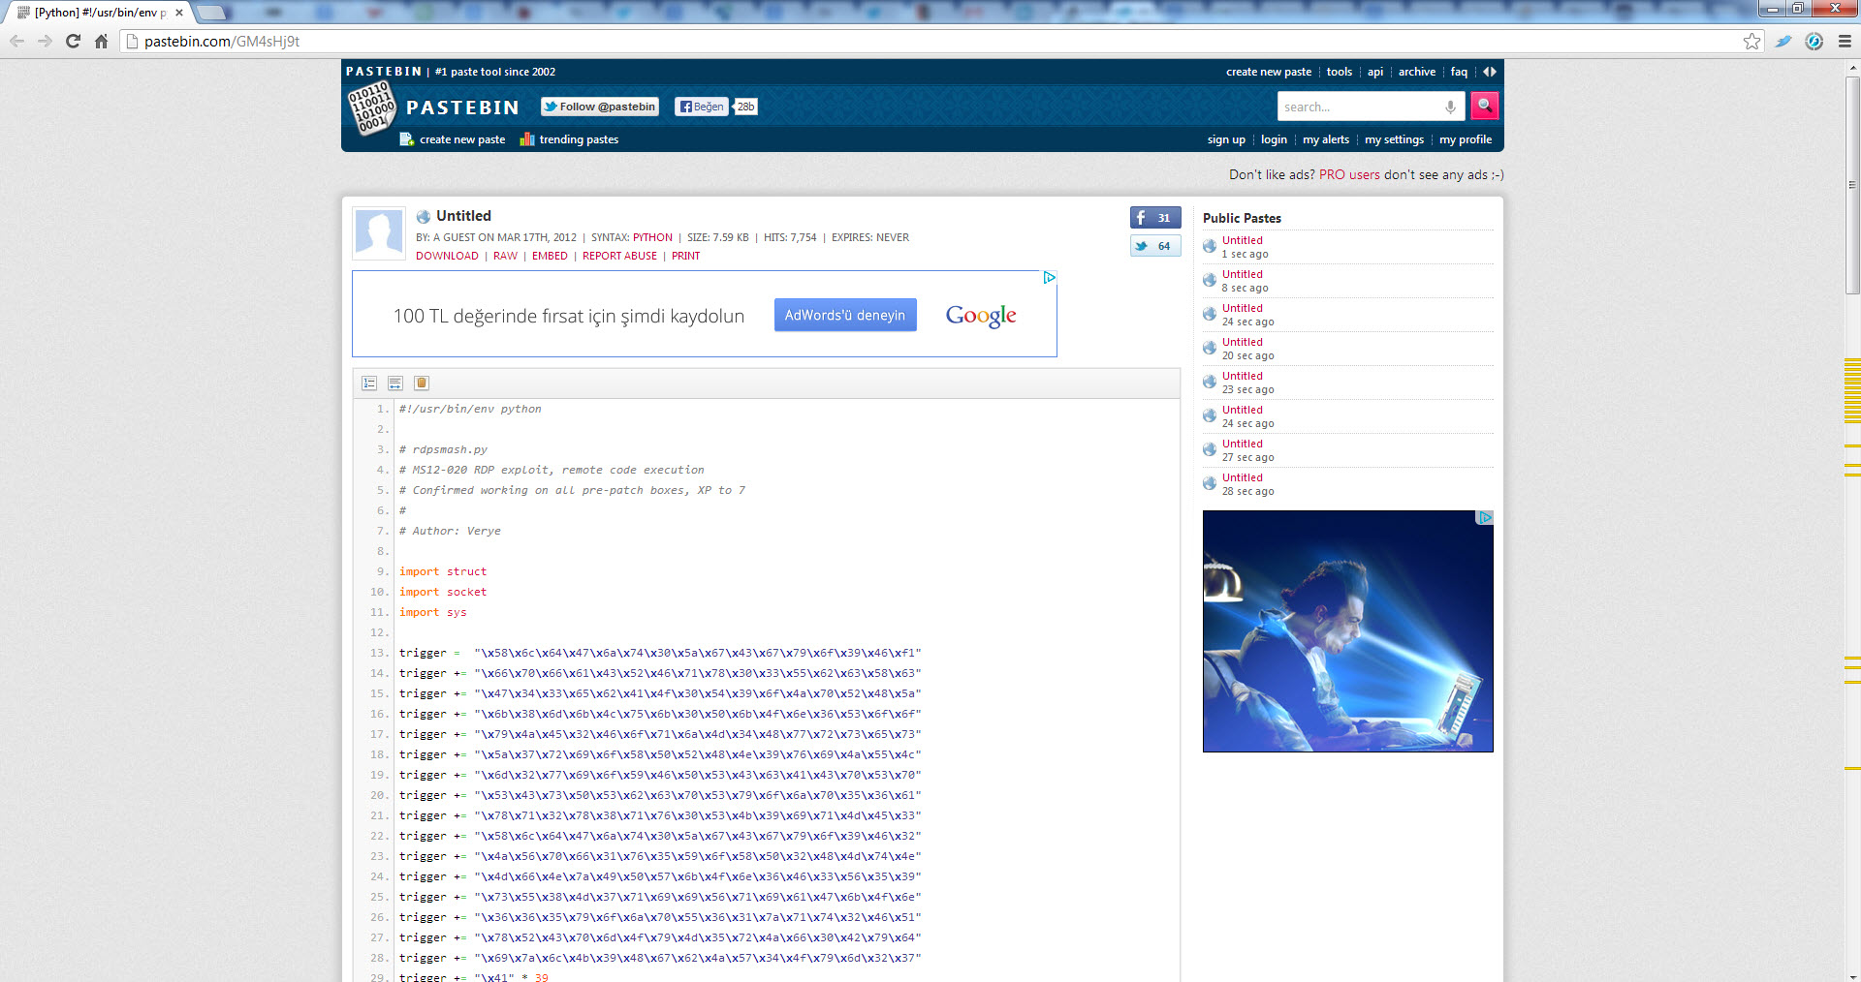
Task: Click the DOWNLOAD link
Action: pyautogui.click(x=447, y=256)
